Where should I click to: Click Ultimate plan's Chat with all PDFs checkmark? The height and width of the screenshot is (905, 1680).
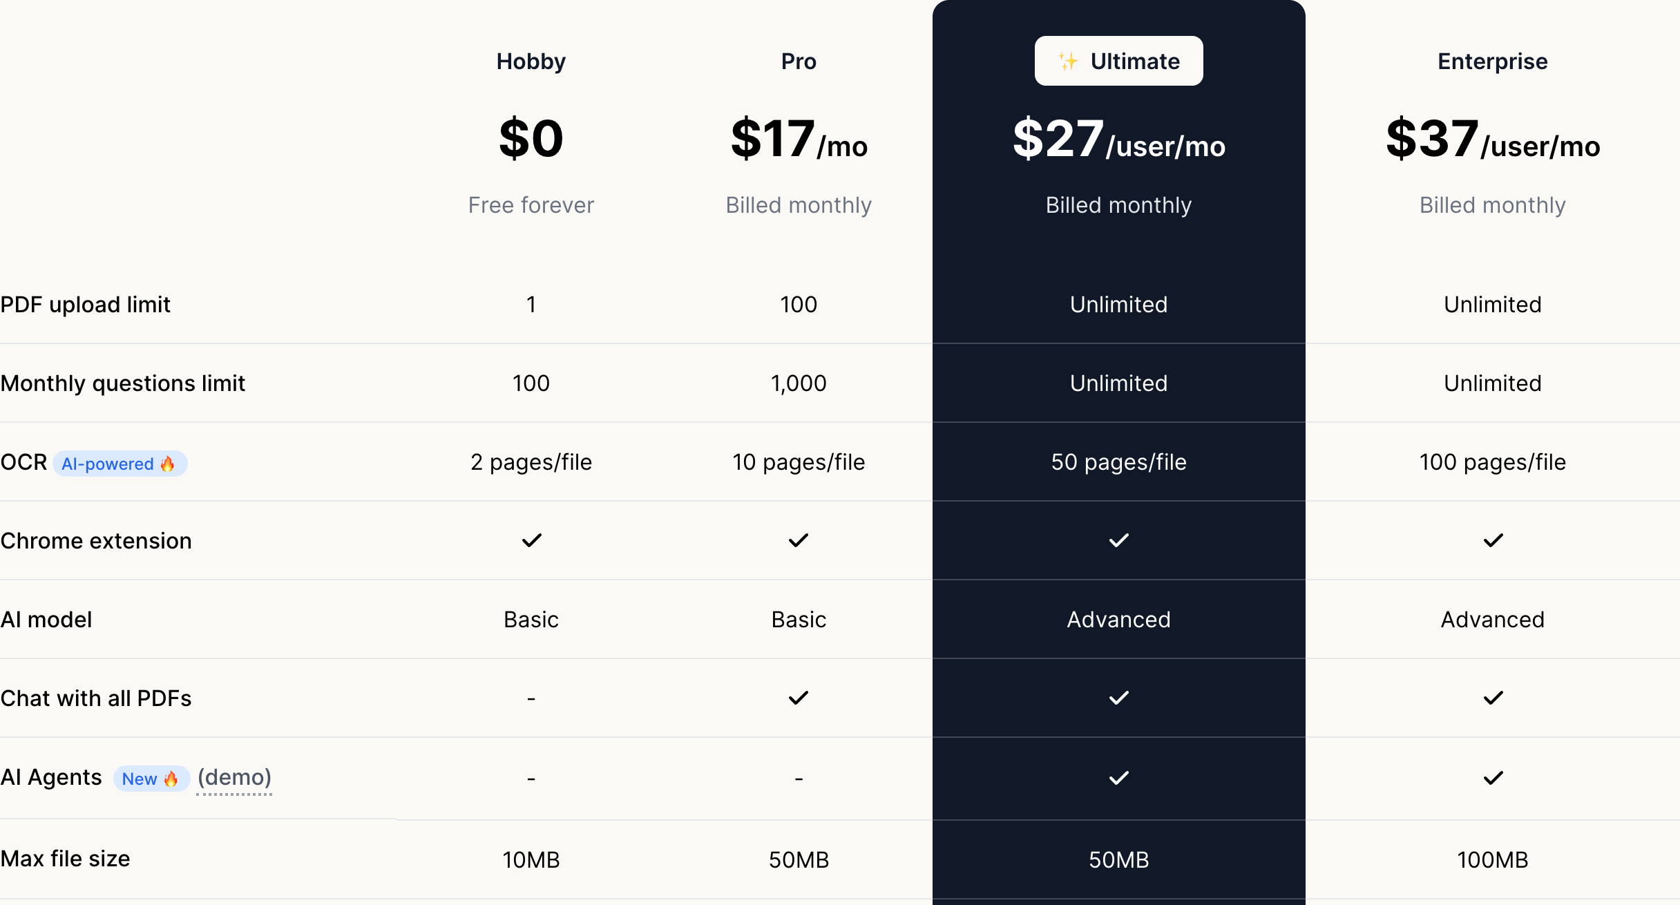point(1119,698)
